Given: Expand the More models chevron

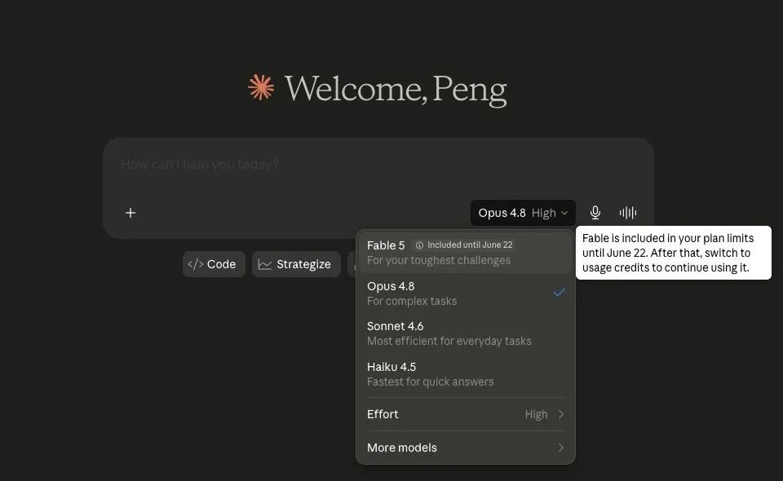Looking at the screenshot, I should coord(561,448).
